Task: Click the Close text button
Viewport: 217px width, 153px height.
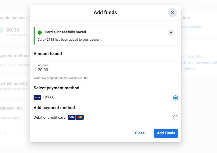Action: click(140, 133)
